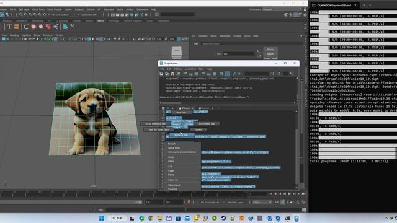This screenshot has height=223, width=397.
Task: Open animation preferences running-man icon
Action: tap(303, 202)
